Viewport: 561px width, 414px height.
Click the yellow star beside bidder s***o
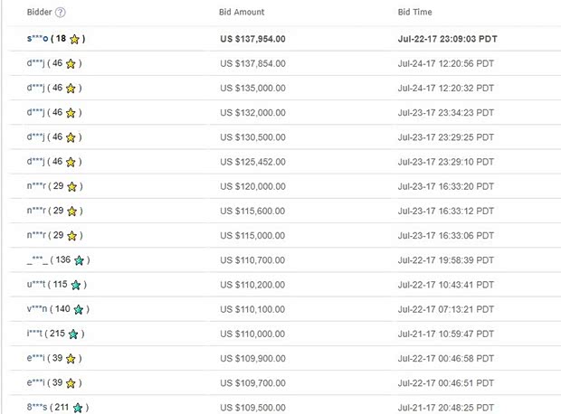tap(74, 40)
